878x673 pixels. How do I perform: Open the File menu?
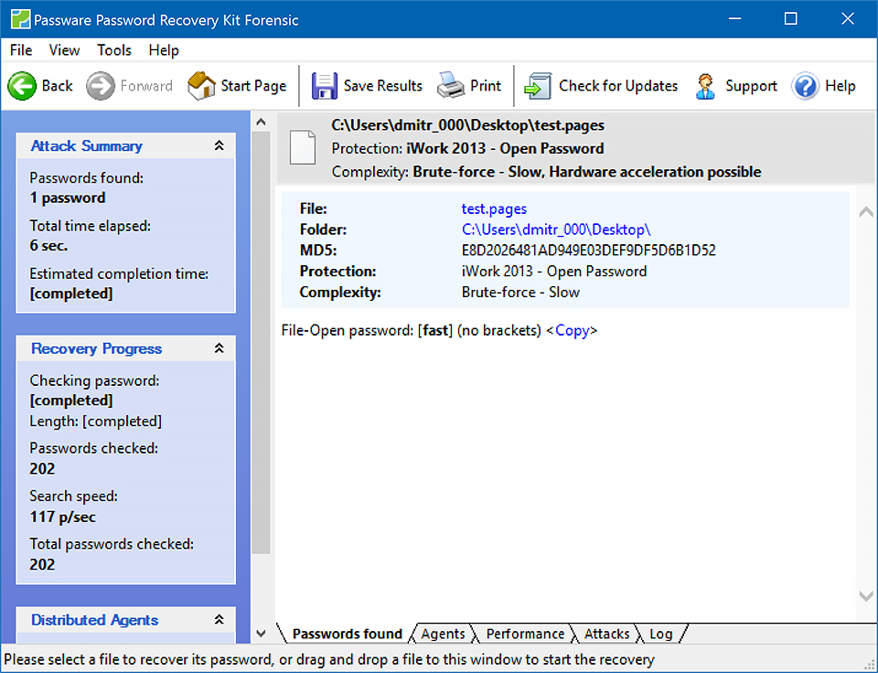(21, 50)
